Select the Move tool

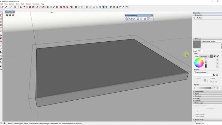(27, 7)
